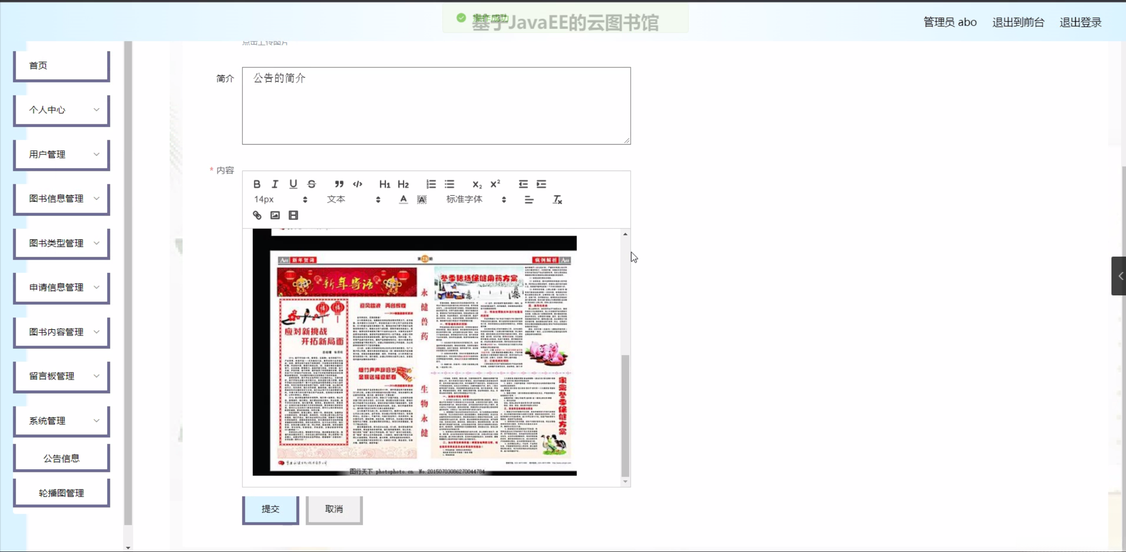
Task: Click 退出登录 to log out
Action: [1080, 22]
